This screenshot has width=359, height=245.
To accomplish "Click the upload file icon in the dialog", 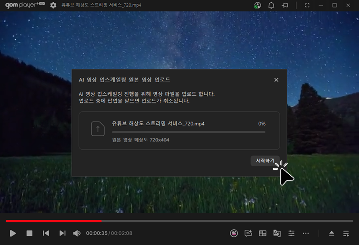I will point(98,129).
